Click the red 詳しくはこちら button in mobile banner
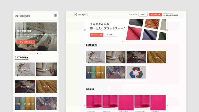The image size is (199, 112). (26, 42)
